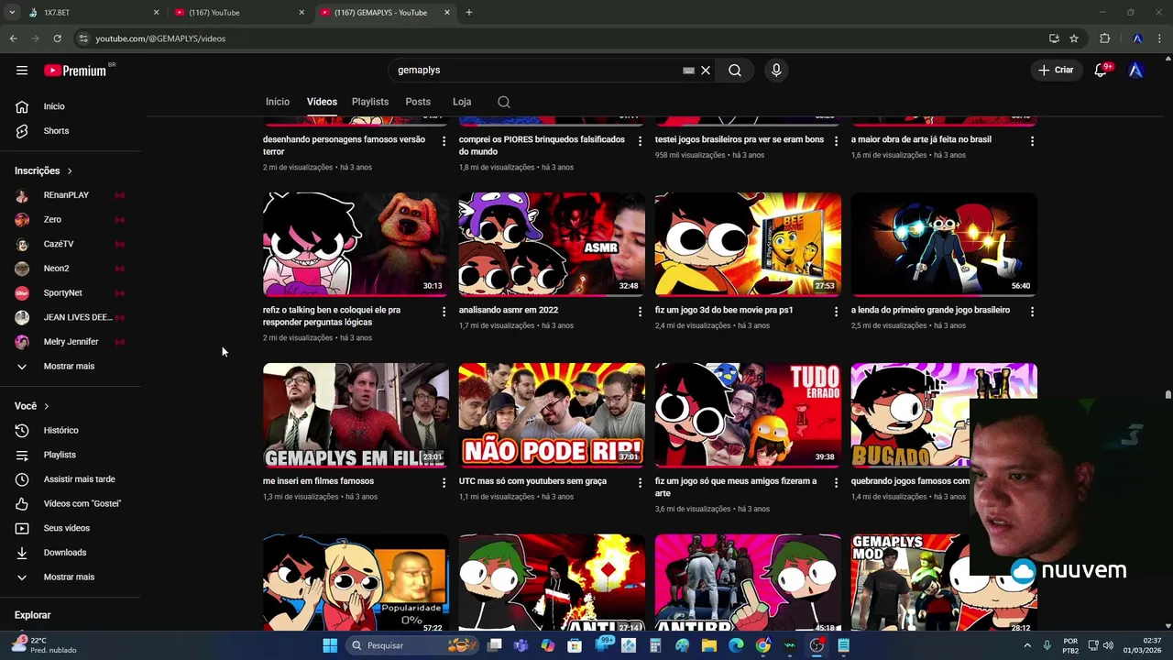Open Bee Movie PS1 video thumbnail

(748, 244)
